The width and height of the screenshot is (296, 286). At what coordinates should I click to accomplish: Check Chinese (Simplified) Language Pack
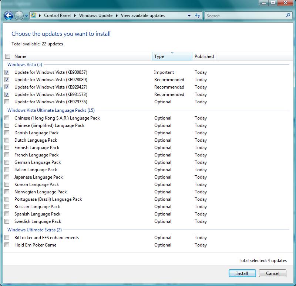(7, 125)
